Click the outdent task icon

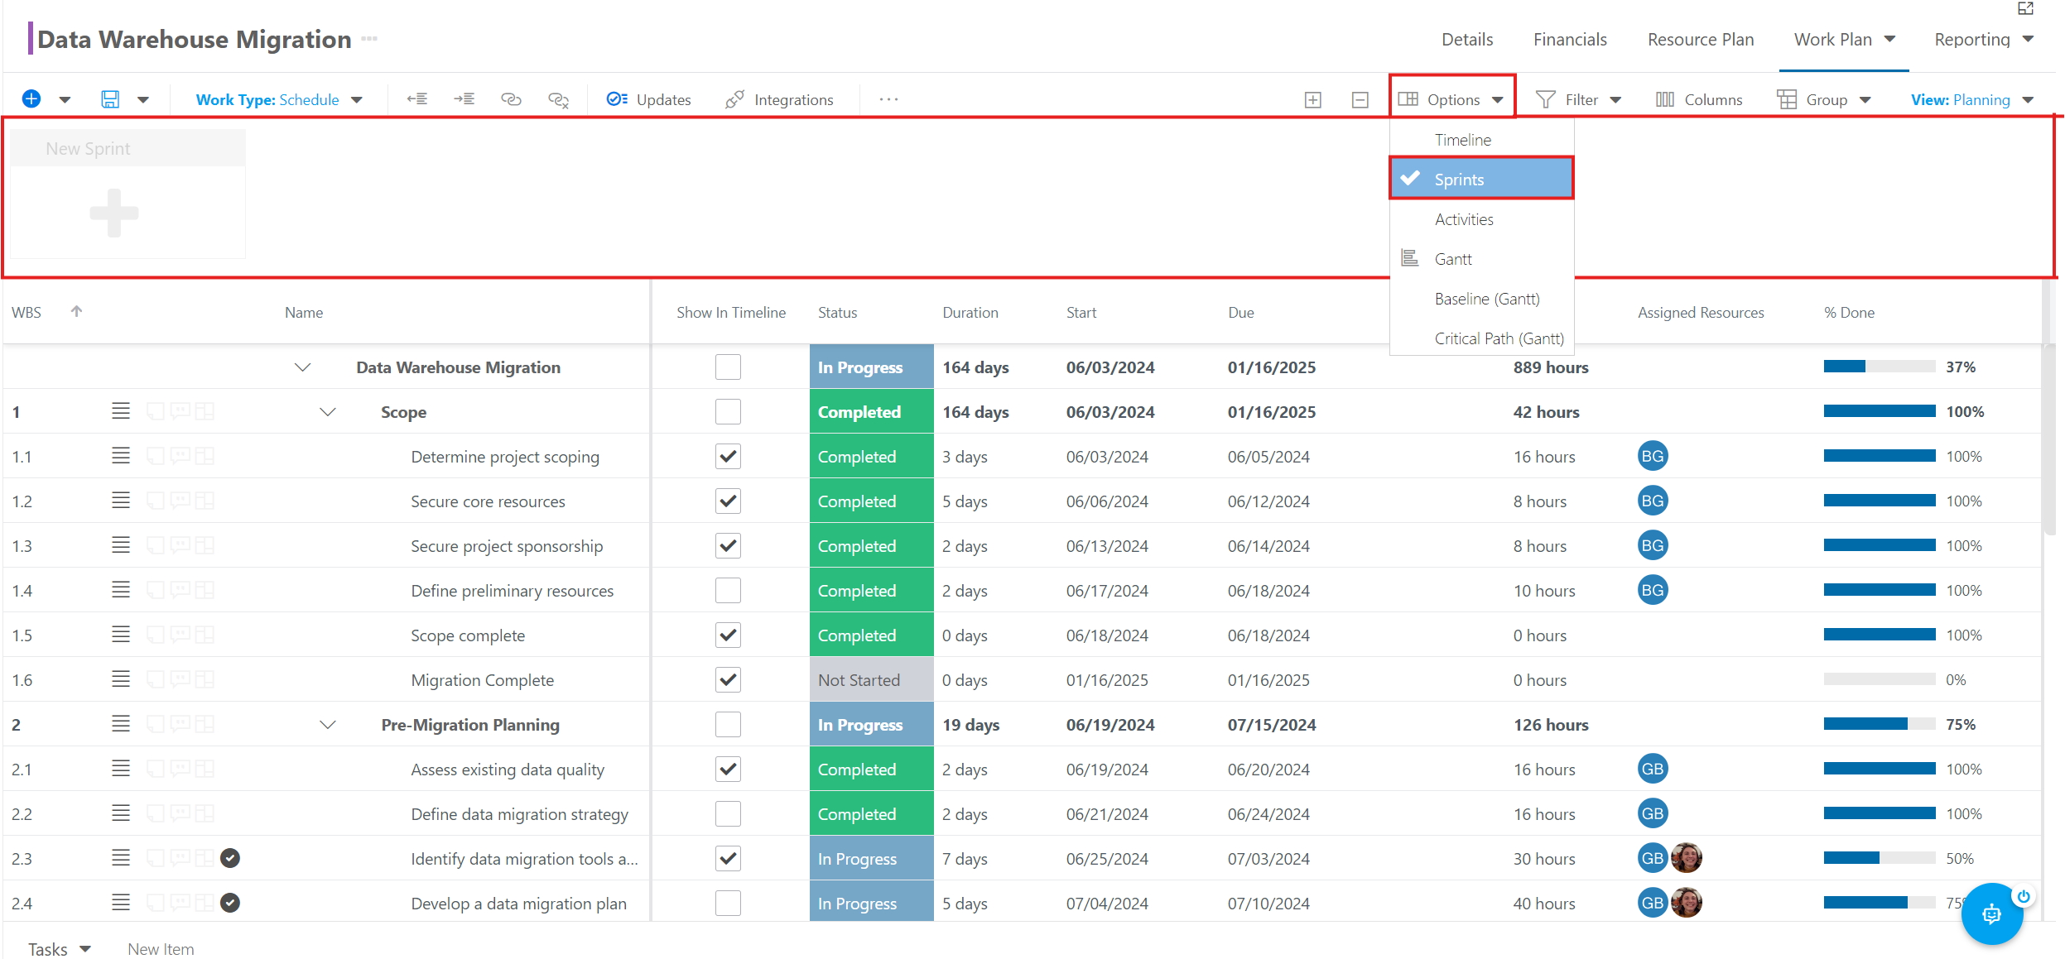[x=416, y=99]
